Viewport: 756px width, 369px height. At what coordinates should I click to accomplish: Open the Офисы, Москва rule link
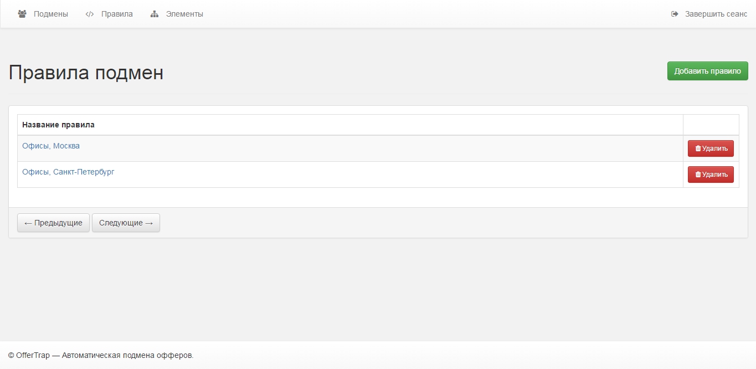tap(51, 146)
